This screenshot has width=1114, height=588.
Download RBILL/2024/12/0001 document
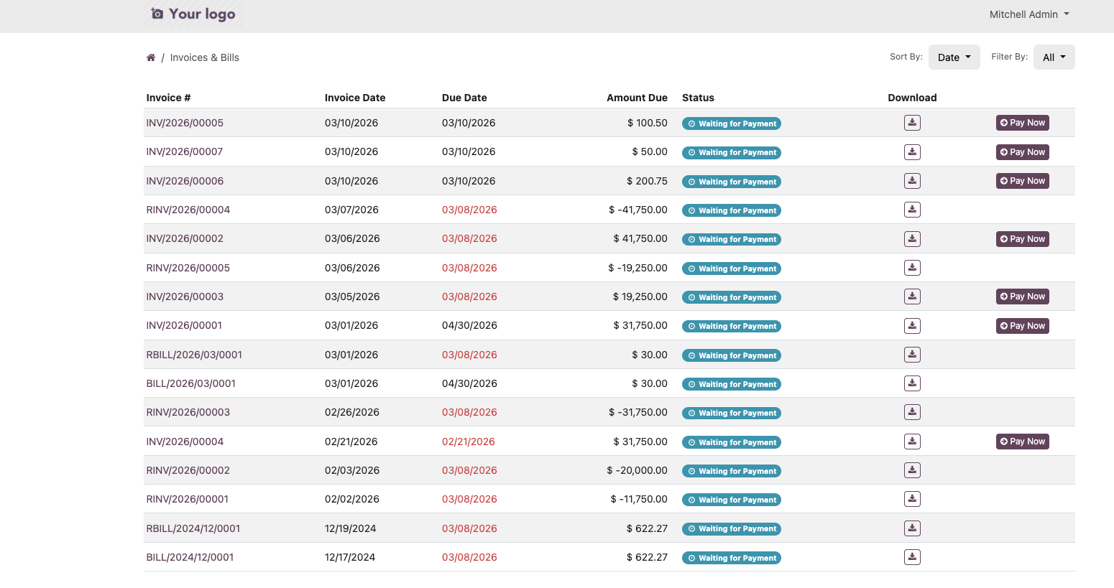coord(912,528)
